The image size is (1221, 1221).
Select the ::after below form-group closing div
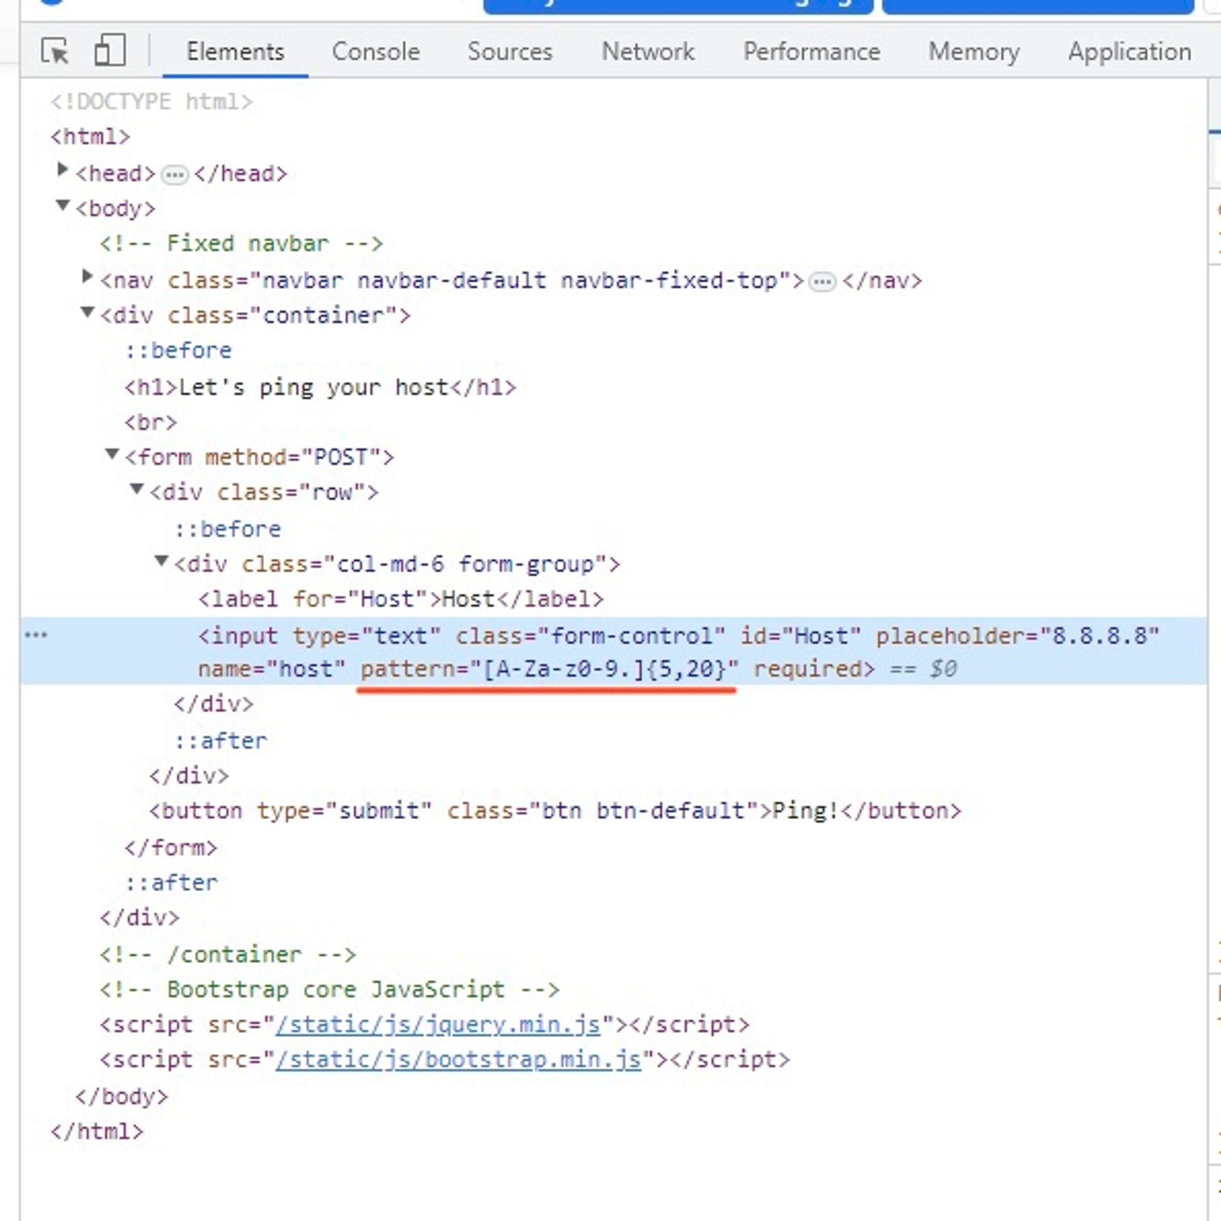(220, 741)
